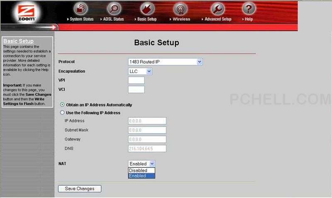The height and width of the screenshot is (198, 332).
Task: Open the Wireless menu label
Action: coord(181,19)
